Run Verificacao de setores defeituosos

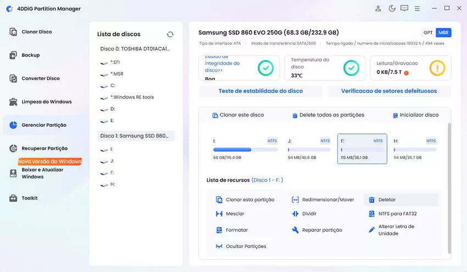pyautogui.click(x=389, y=91)
